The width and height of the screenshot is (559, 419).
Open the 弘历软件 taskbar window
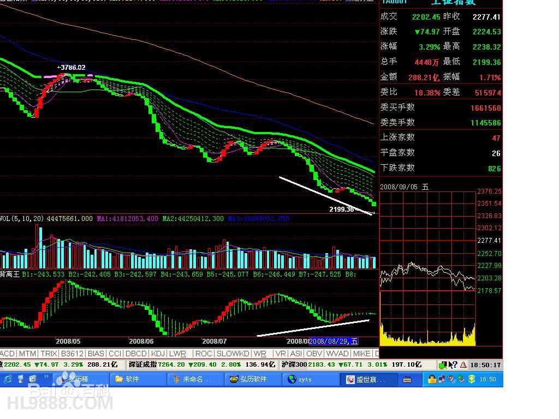coord(252,379)
